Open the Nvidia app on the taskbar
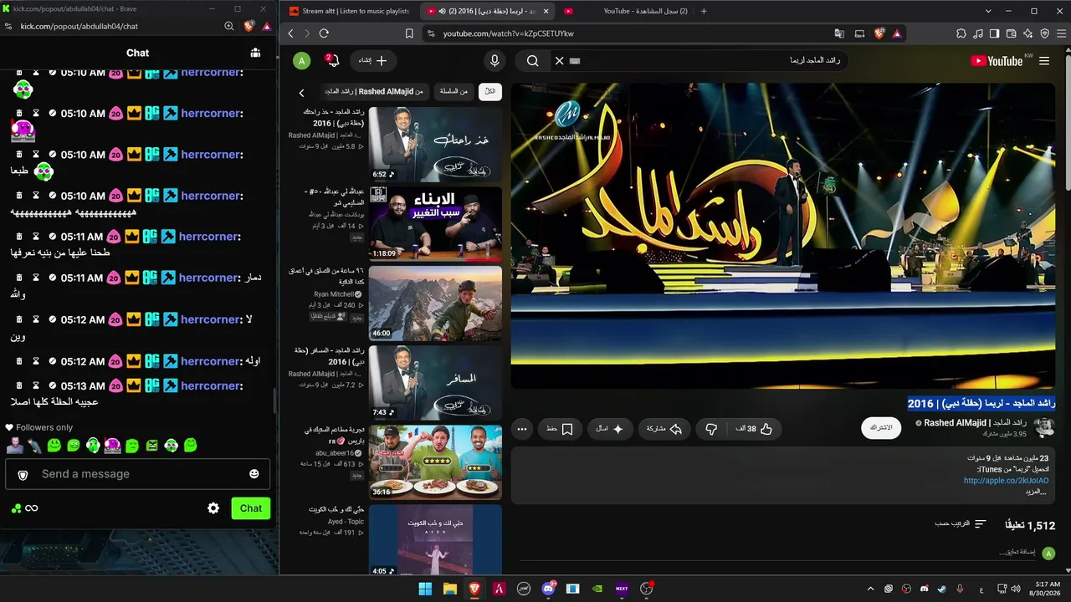The image size is (1071, 602). pos(597,589)
